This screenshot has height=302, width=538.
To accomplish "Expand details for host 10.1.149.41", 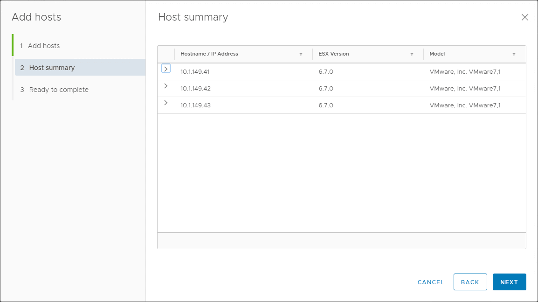I will point(166,69).
